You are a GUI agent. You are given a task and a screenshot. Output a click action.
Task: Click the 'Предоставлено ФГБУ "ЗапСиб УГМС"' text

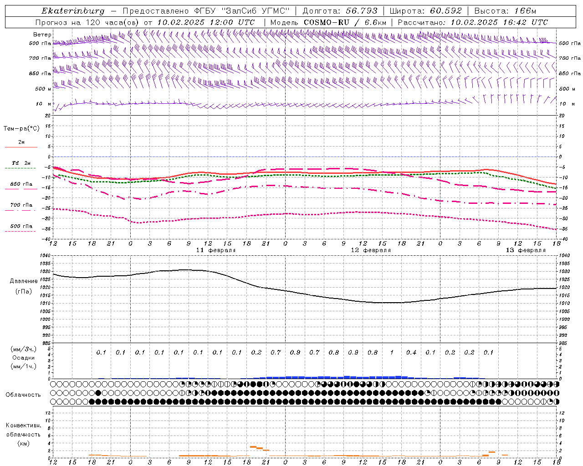206,11
